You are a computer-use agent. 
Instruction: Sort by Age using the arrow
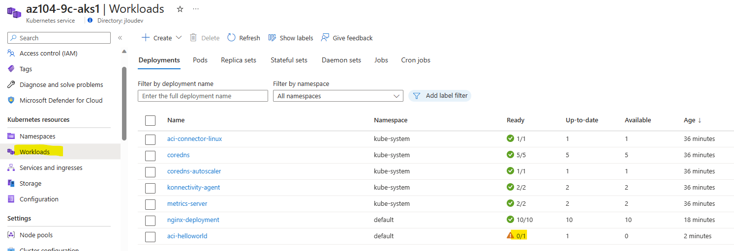700,120
